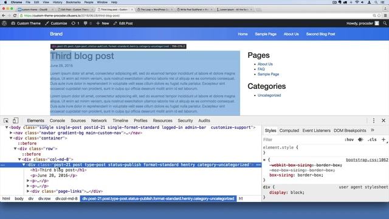Image resolution: width=389 pixels, height=219 pixels.
Task: Switch to the Timeline tab
Action: (x=120, y=120)
